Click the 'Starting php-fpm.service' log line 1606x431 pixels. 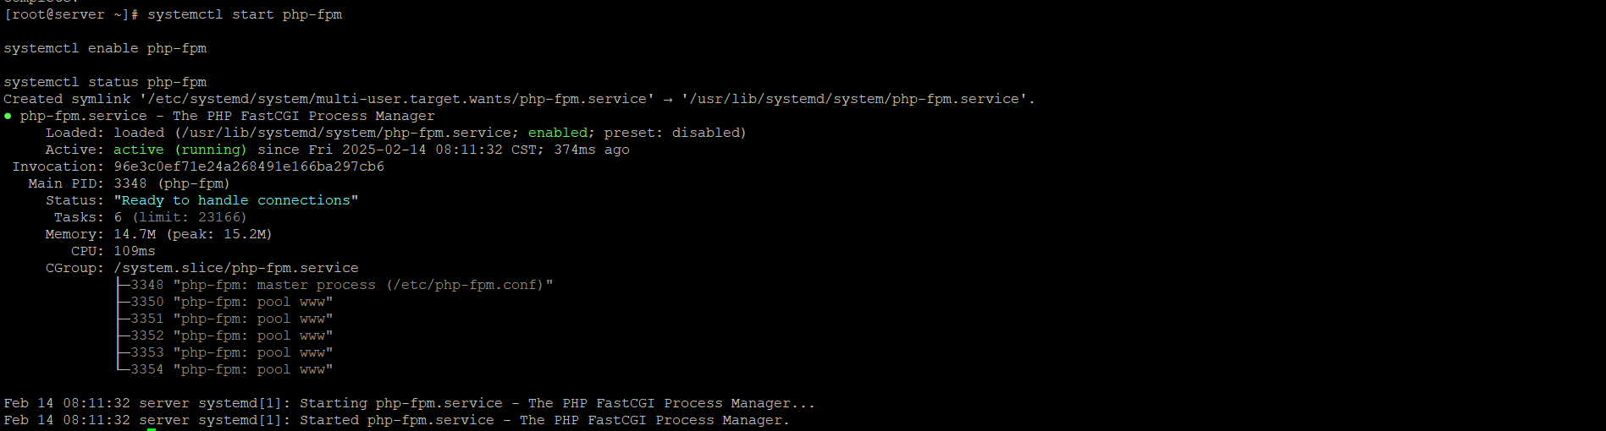coord(410,403)
